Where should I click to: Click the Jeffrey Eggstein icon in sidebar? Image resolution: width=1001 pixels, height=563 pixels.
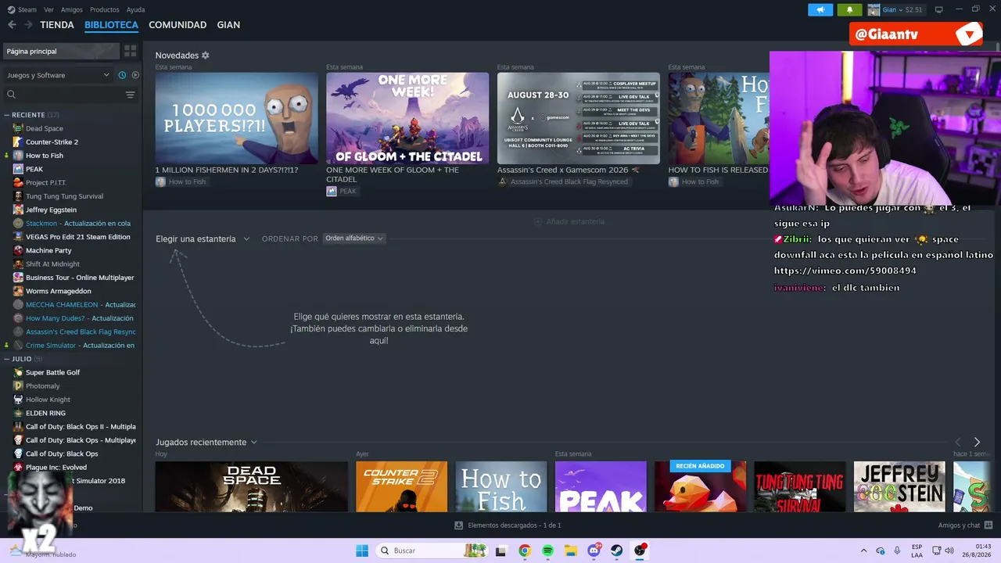pos(18,210)
